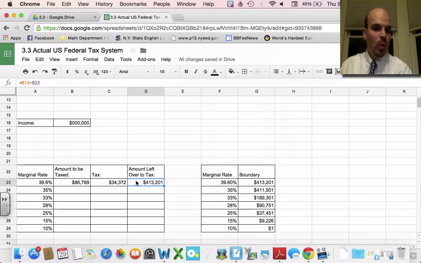This screenshot has height=263, width=421.
Task: Open the BBFedNews bookmark
Action: 242,38
